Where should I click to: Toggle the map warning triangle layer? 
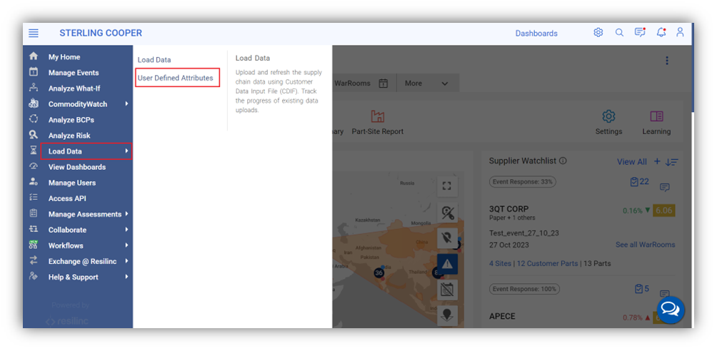click(x=447, y=263)
